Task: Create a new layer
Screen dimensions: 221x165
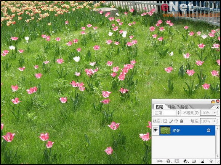Action: pos(202,161)
